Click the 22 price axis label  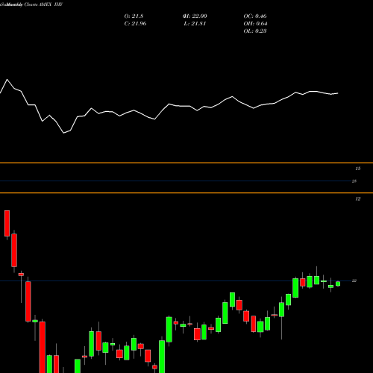354,280
